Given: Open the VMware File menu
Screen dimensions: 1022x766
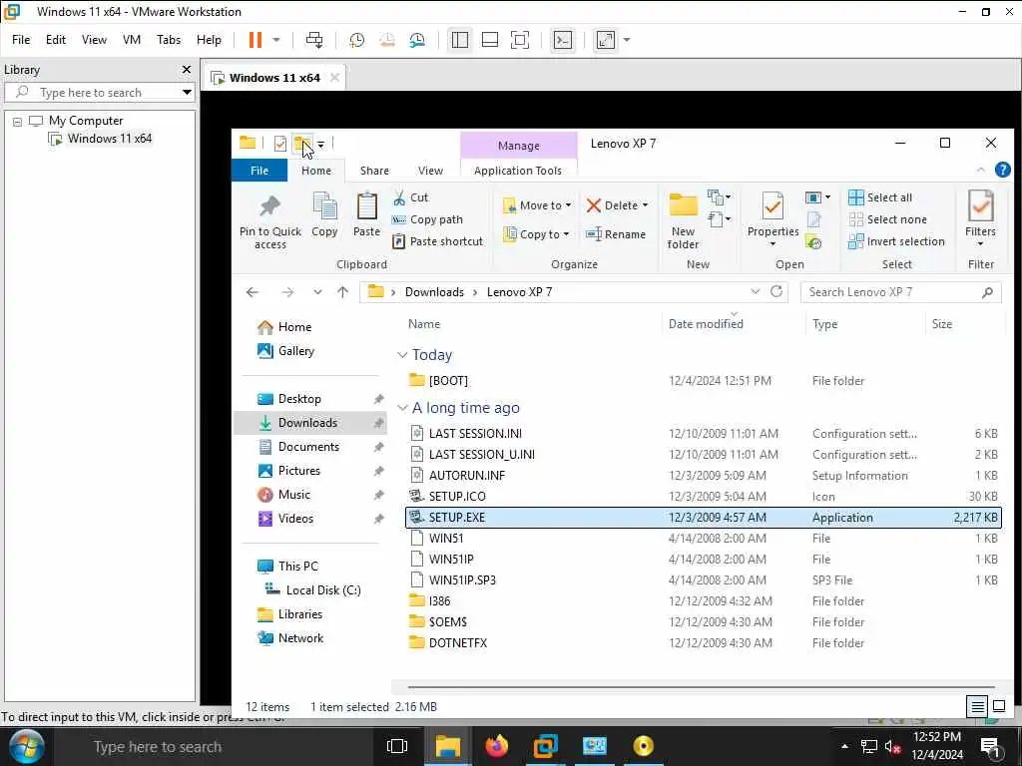Looking at the screenshot, I should coord(21,40).
